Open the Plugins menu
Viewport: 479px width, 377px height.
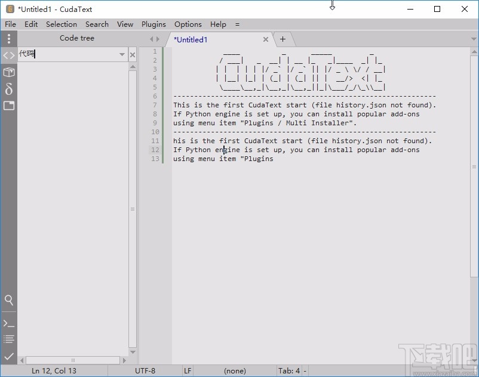click(153, 24)
